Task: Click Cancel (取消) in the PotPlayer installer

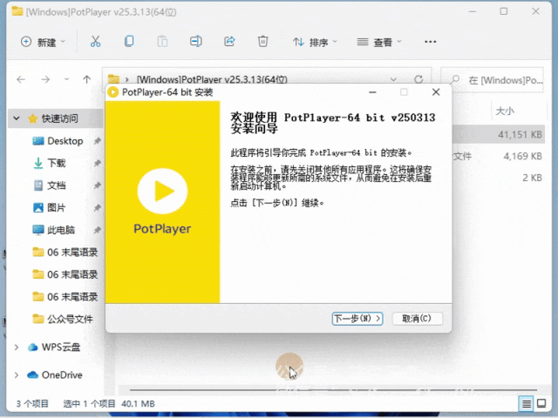Action: 417,318
